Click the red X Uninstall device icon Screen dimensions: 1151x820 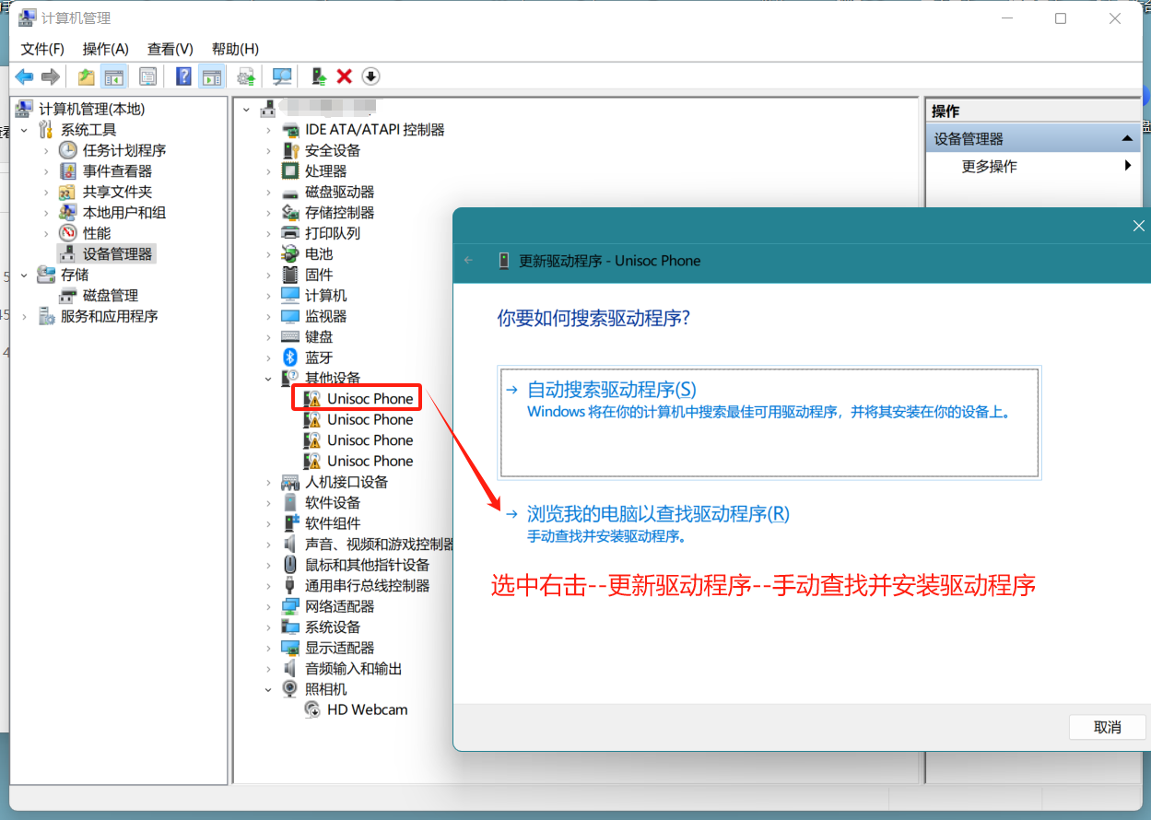(345, 76)
